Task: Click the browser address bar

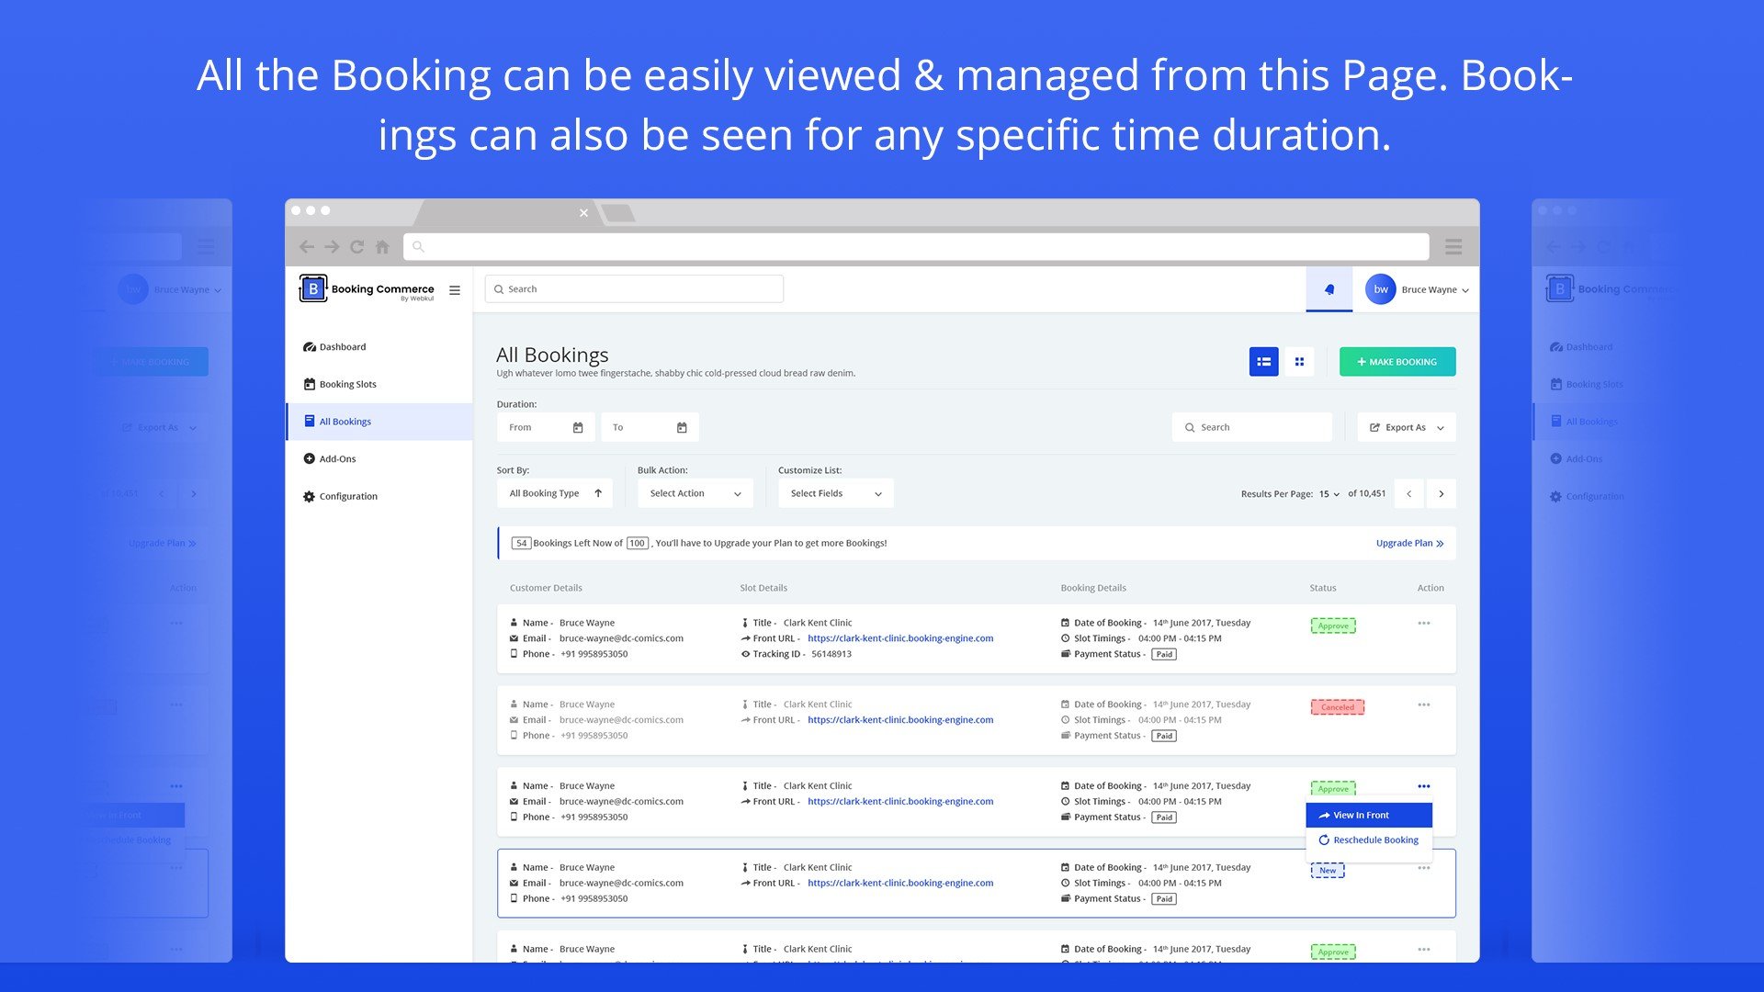Action: pyautogui.click(x=916, y=246)
